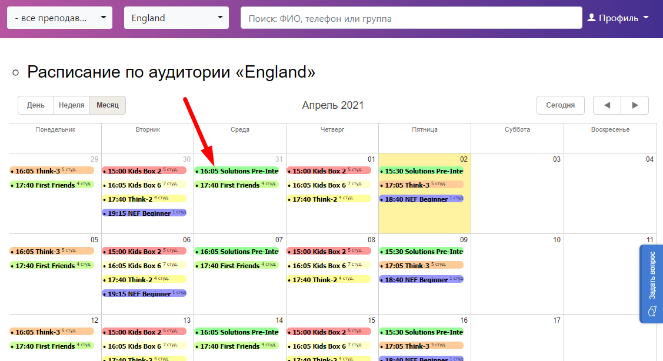Open 16:05 Solutions Pre-Inte event on April 07

point(236,251)
